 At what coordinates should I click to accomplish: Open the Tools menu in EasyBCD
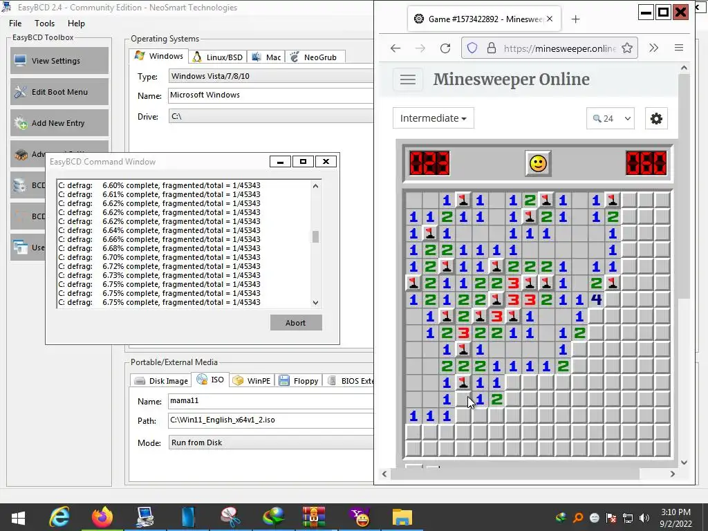(x=44, y=24)
